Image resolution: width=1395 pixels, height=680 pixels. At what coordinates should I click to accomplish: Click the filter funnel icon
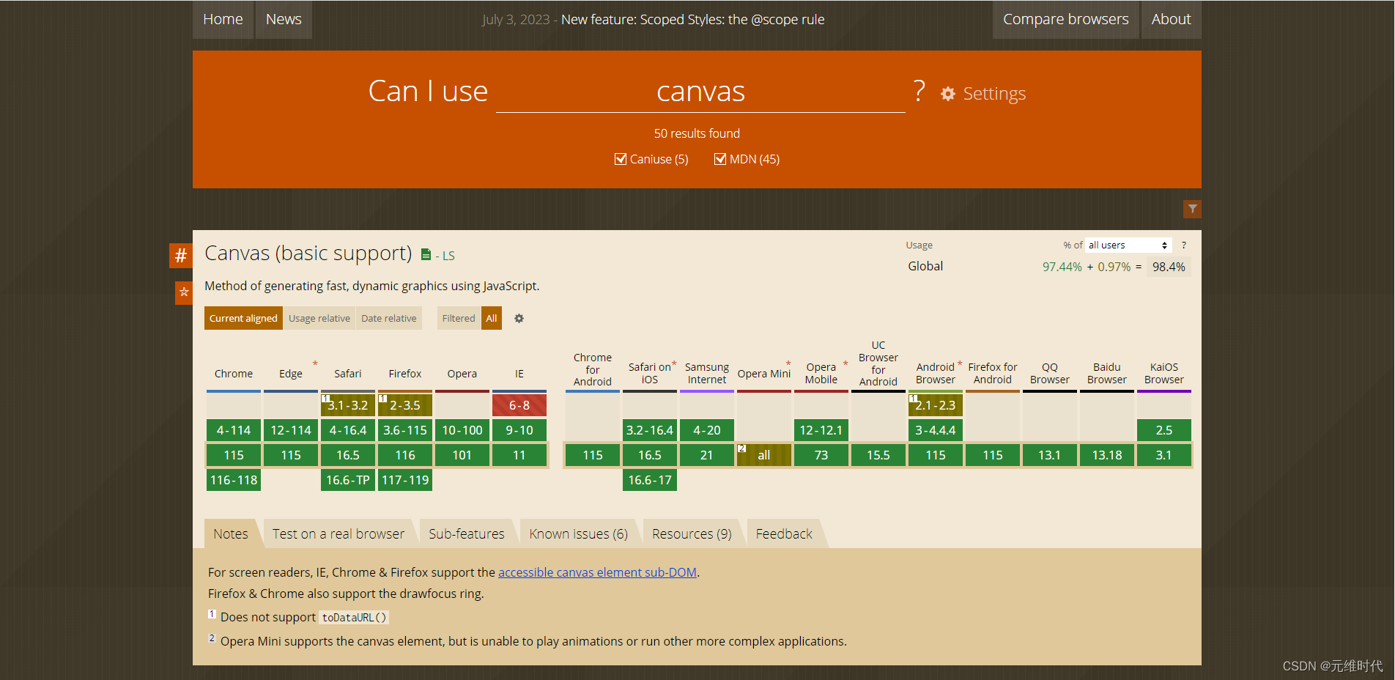coord(1192,209)
